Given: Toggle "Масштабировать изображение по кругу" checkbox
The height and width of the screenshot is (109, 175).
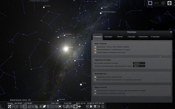Looking at the screenshot, I should click(x=95, y=50).
